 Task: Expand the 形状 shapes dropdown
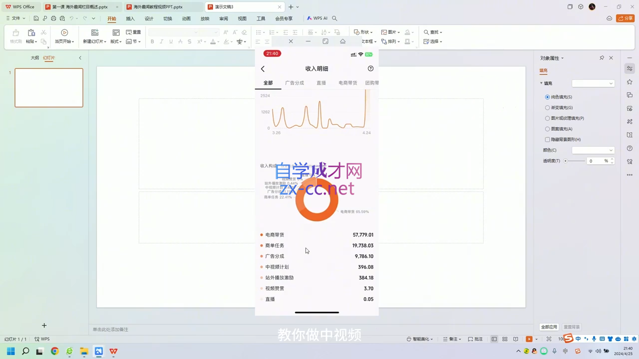(x=363, y=32)
